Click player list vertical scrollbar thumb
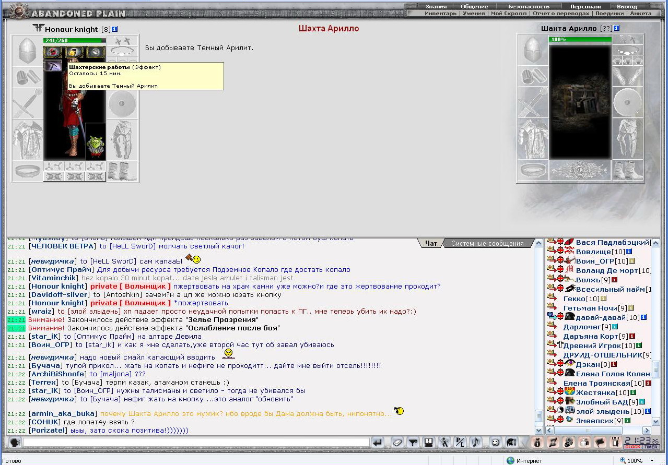Screen dimensions: 668x465 (x=656, y=368)
